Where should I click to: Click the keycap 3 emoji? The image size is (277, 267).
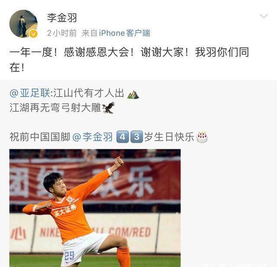point(137,137)
